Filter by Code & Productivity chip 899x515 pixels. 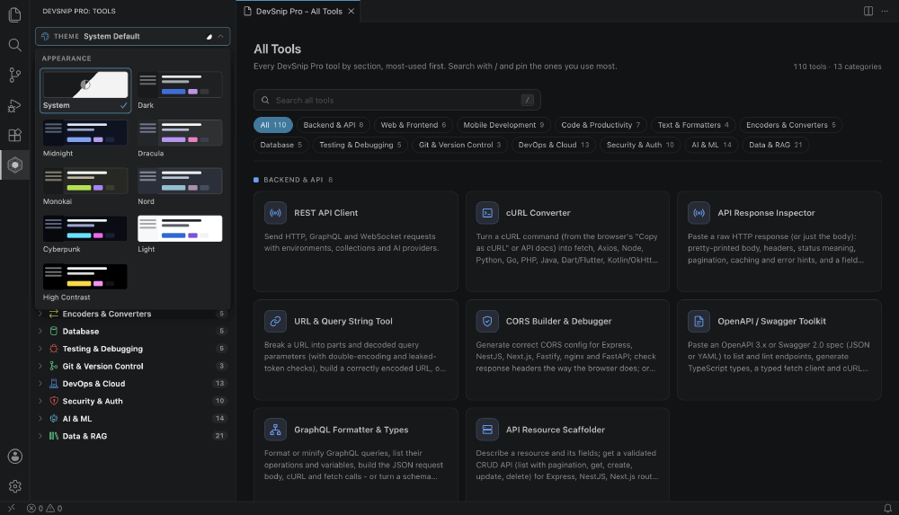[601, 125]
